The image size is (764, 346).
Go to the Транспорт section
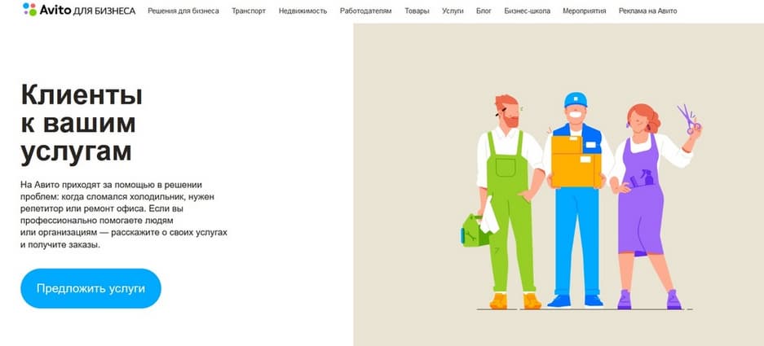(x=249, y=11)
